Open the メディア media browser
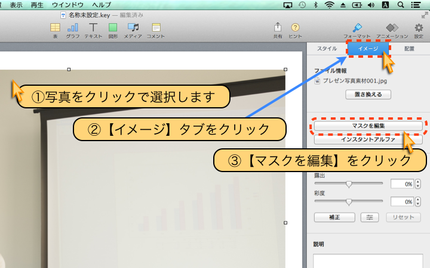The image size is (430, 268). (x=133, y=30)
